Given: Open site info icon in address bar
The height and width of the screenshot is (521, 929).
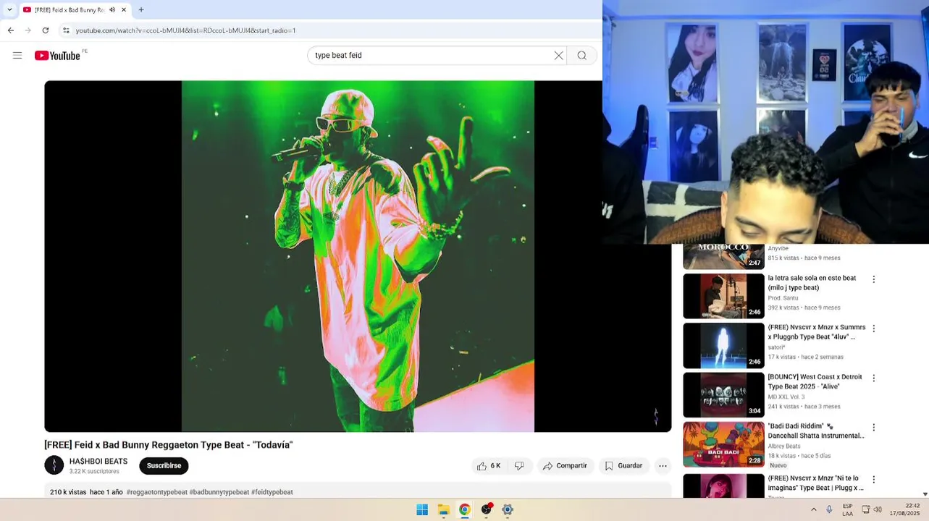Looking at the screenshot, I should pos(66,30).
